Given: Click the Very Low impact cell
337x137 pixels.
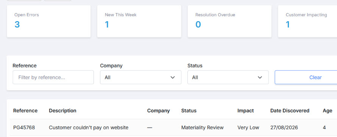Looking at the screenshot, I should click(248, 128).
